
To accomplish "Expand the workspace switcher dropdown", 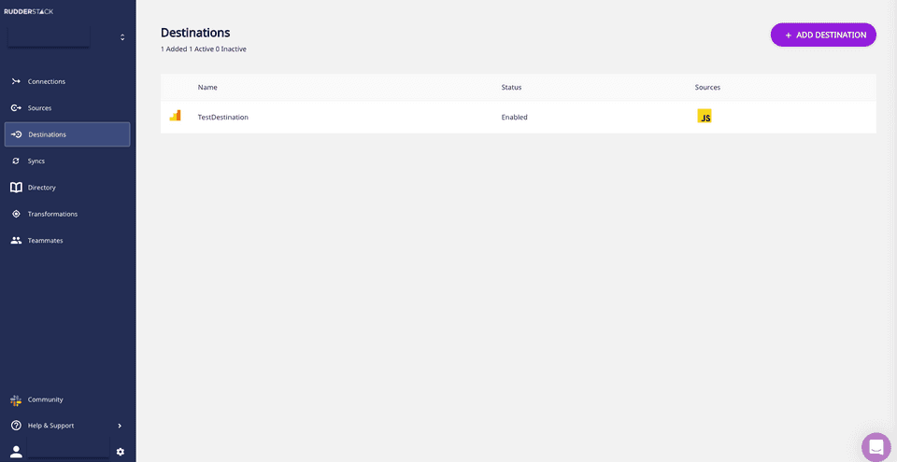I will [x=121, y=37].
